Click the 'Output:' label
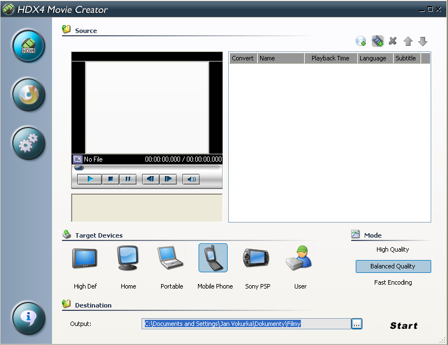This screenshot has height=345, width=448. point(81,324)
